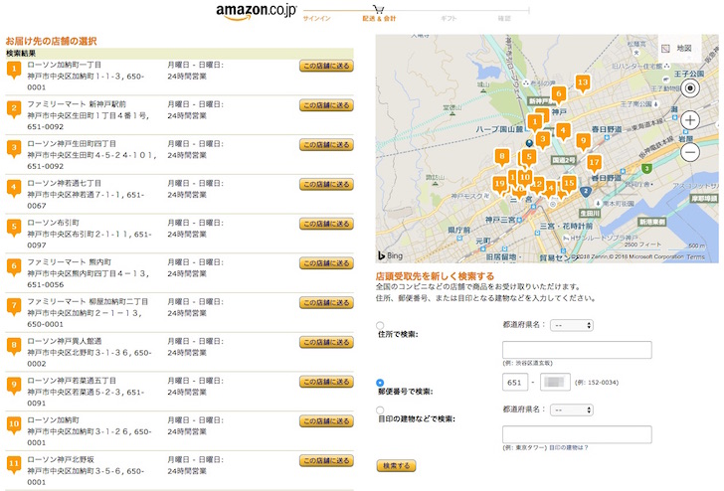Click list marker 11 for ローソン神戸北野坂

coord(14,465)
